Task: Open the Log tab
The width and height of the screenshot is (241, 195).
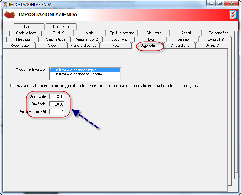Action: pyautogui.click(x=151, y=39)
